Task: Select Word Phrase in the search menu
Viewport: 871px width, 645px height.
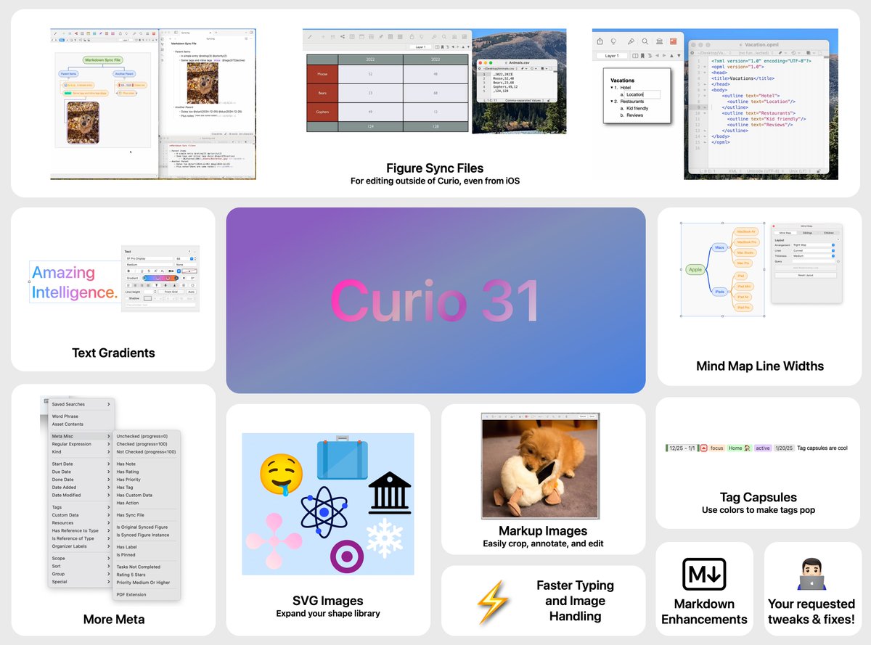Action: point(81,416)
